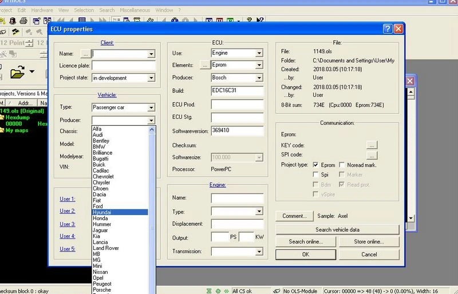Open the ECU Elements dropdown
Image resolution: width=458 pixels, height=294 pixels.
259,65
